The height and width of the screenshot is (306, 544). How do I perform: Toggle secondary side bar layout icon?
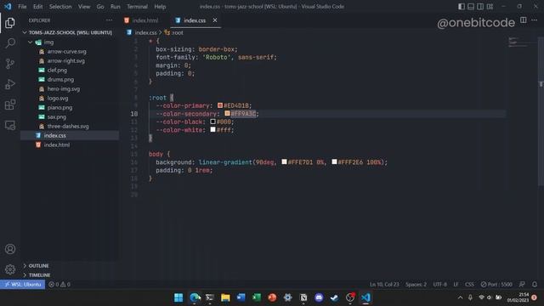(480, 6)
